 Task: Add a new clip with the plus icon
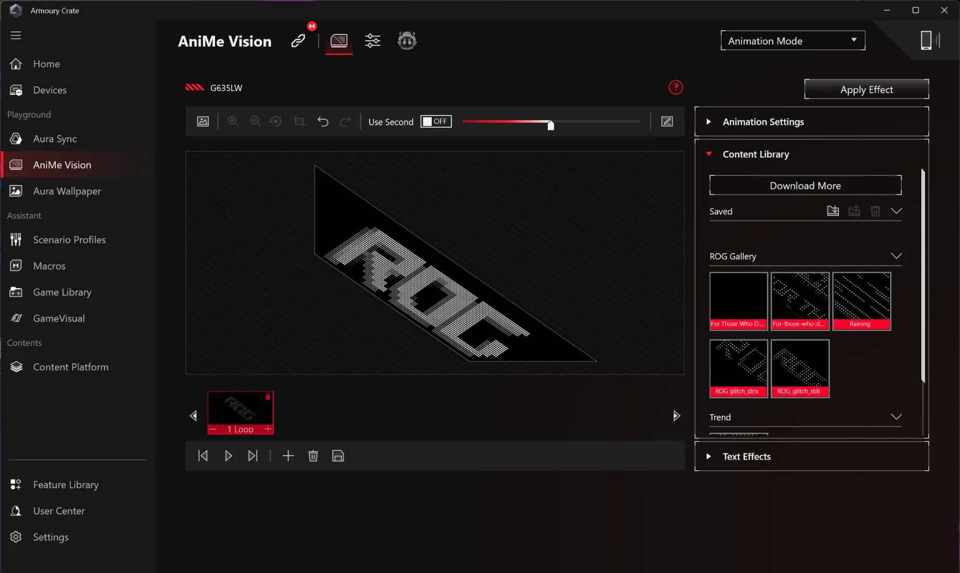[x=288, y=456]
